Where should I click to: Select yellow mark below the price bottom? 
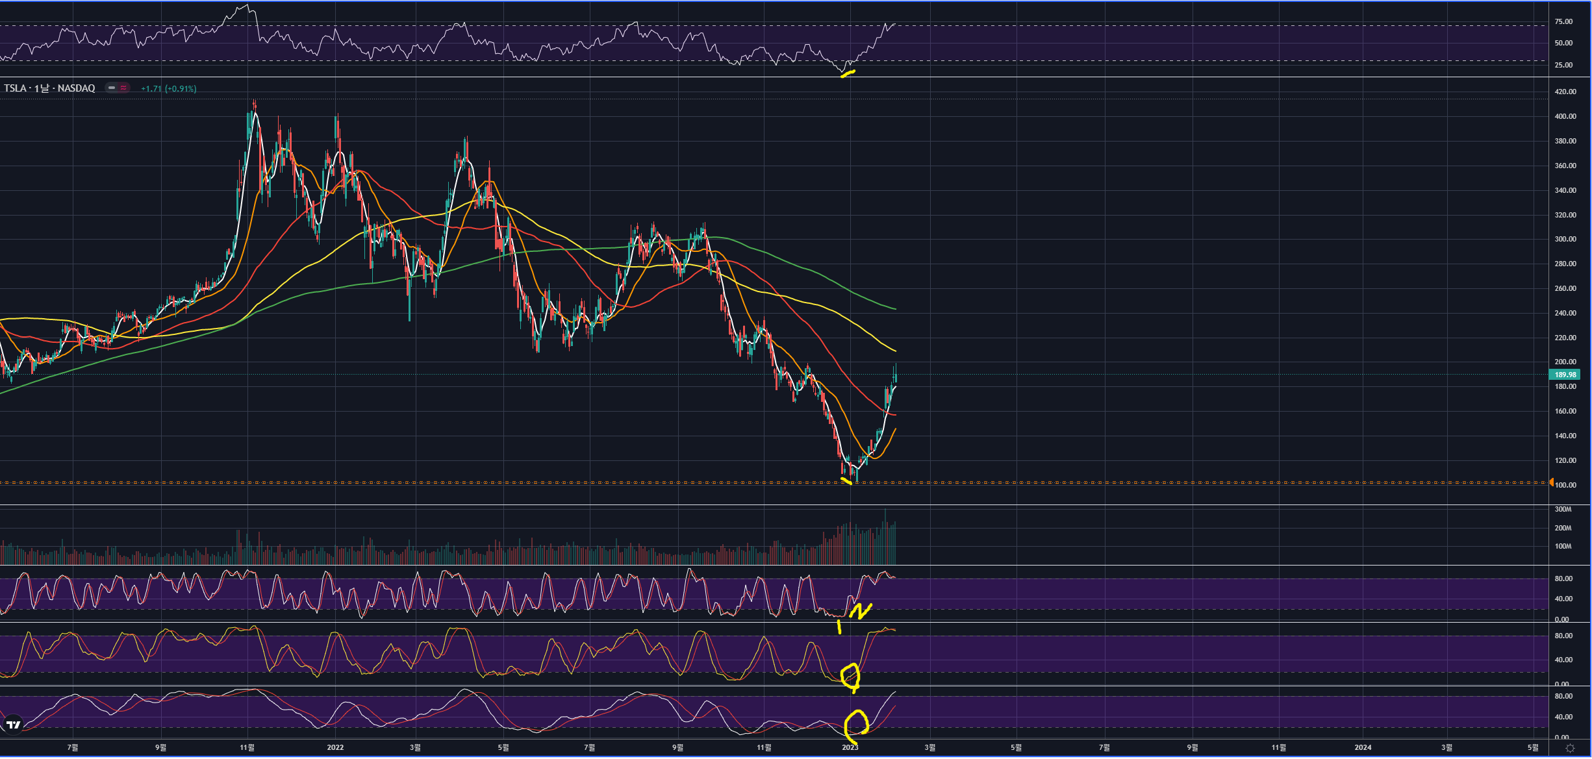point(846,481)
